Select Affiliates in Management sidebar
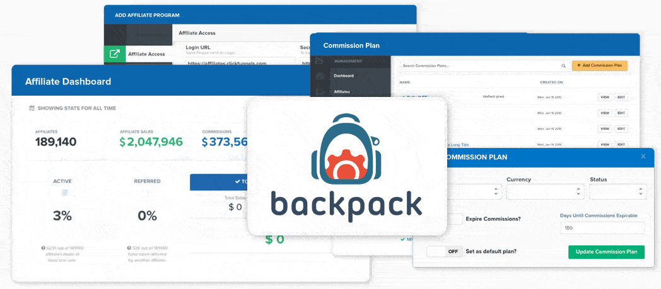 [341, 92]
